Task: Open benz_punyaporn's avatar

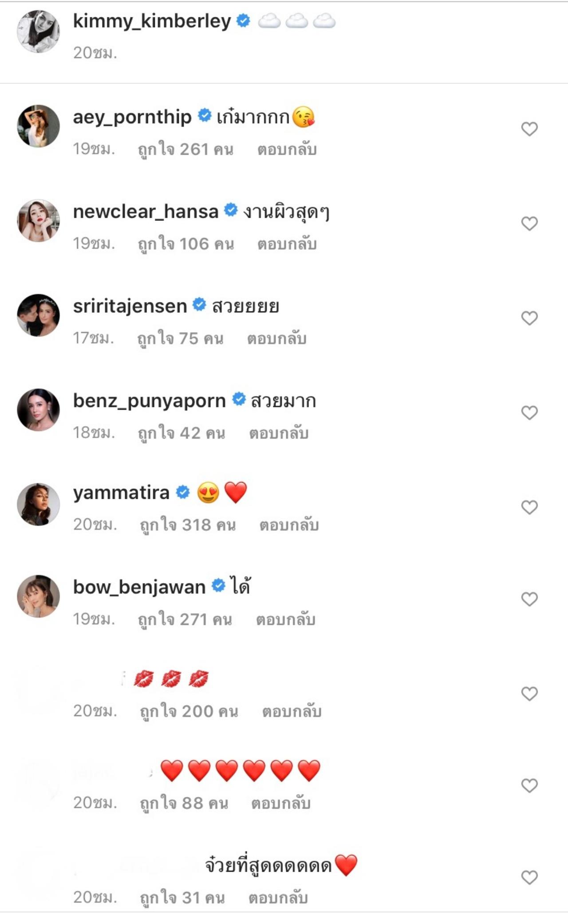Action: (x=38, y=410)
